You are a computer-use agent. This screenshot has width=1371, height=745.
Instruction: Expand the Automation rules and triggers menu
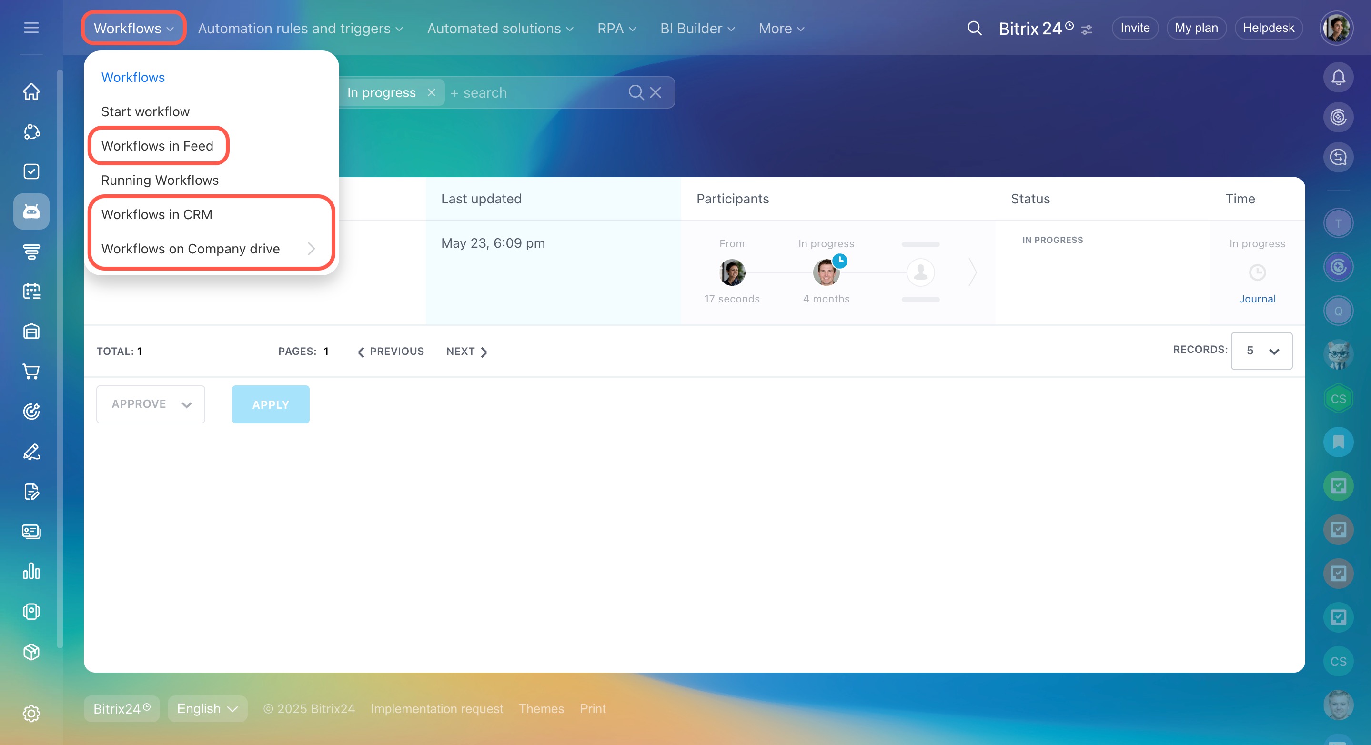coord(300,28)
